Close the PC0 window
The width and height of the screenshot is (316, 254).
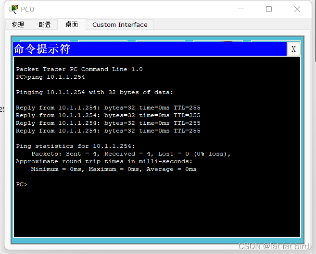(297, 9)
